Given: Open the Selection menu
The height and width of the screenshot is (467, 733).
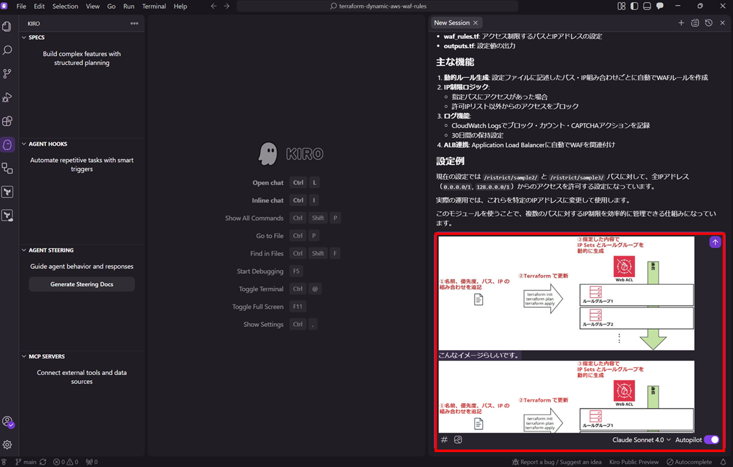Looking at the screenshot, I should [65, 6].
